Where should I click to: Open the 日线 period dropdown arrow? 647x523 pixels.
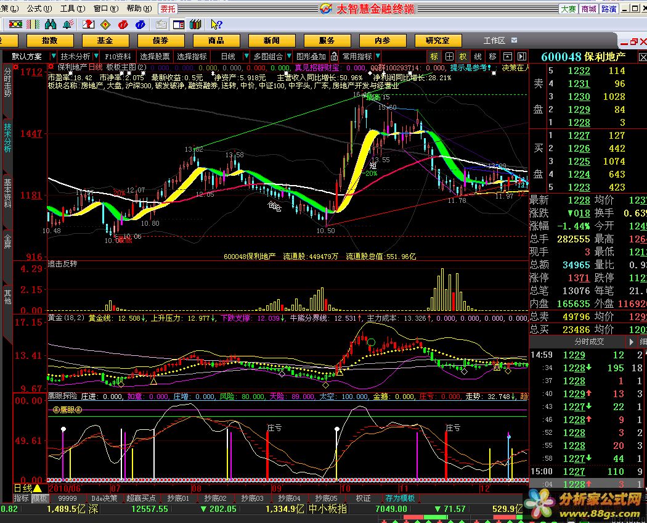246,56
